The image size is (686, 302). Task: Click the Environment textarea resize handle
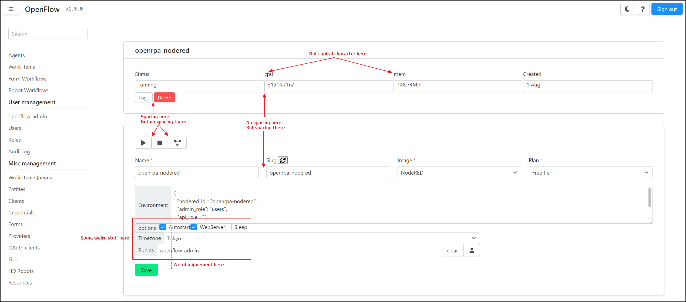tap(651, 221)
